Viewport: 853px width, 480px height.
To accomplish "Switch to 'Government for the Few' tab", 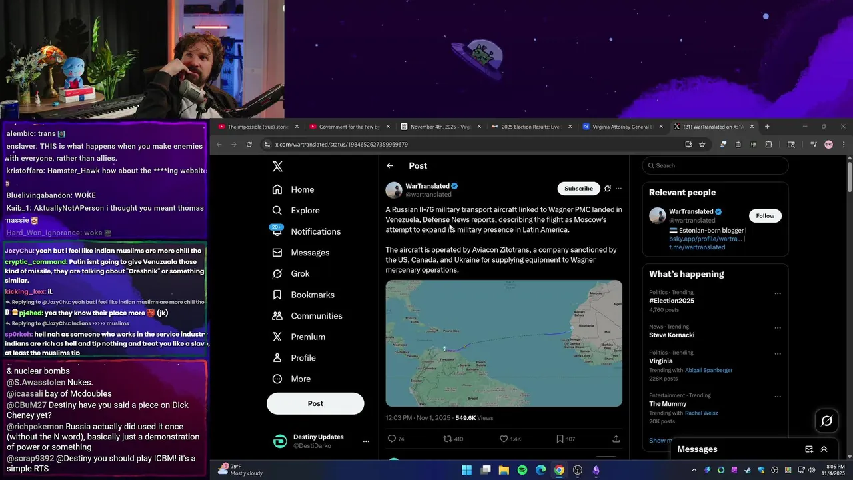I will (x=349, y=127).
